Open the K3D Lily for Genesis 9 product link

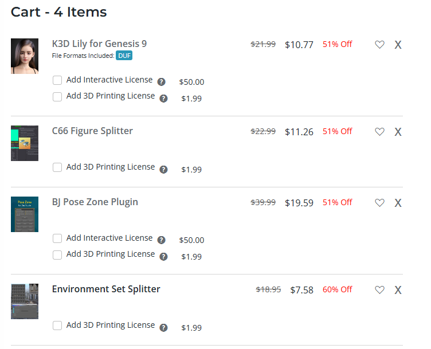click(99, 44)
